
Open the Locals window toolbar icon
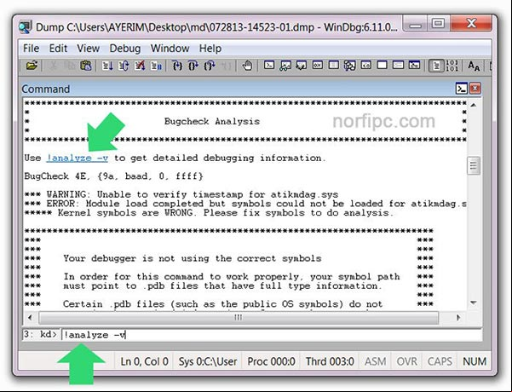[x=301, y=66]
